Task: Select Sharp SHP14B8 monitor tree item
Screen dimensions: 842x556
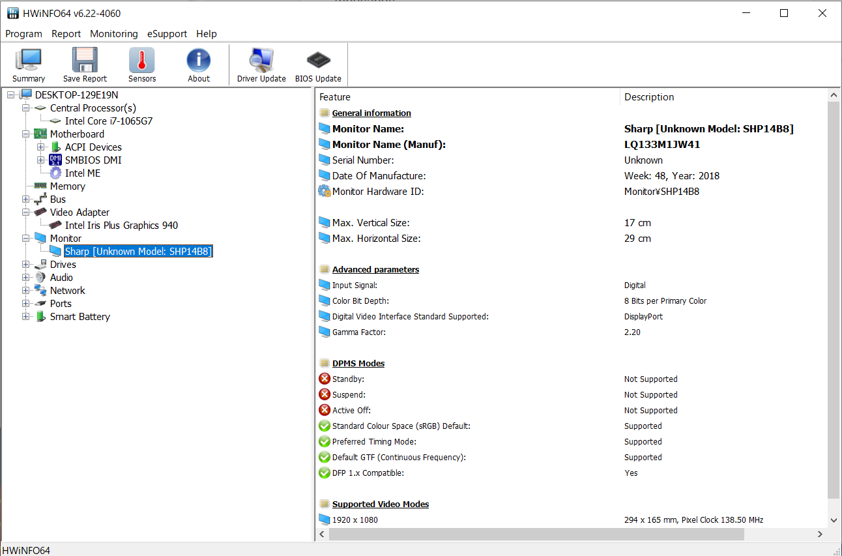Action: pyautogui.click(x=138, y=252)
